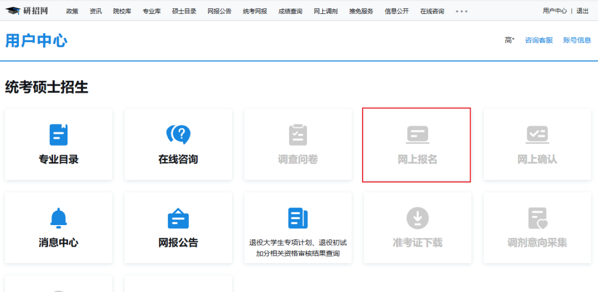Open the 消息中心 bell icon
The image size is (598, 292).
[58, 218]
